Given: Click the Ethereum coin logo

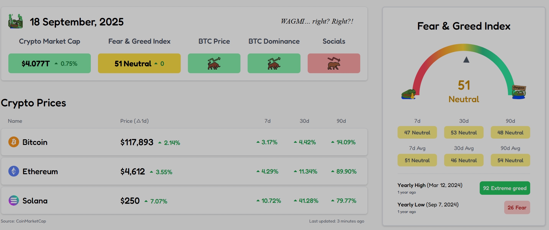Looking at the screenshot, I should (13, 171).
